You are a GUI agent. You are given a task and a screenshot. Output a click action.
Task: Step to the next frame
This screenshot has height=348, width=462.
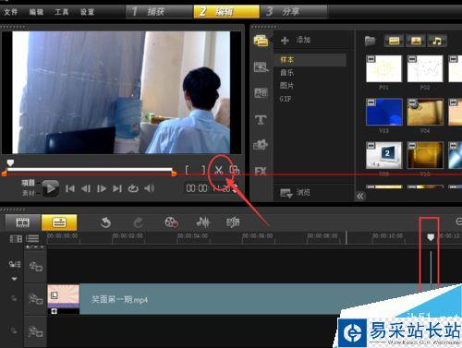[102, 188]
